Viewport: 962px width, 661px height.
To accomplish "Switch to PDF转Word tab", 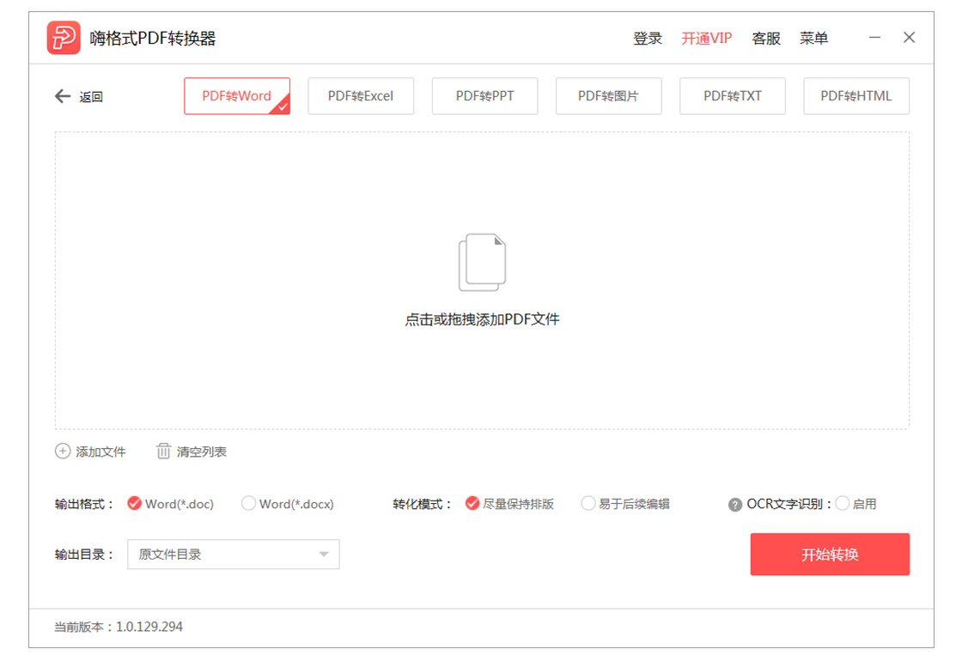I will point(237,95).
